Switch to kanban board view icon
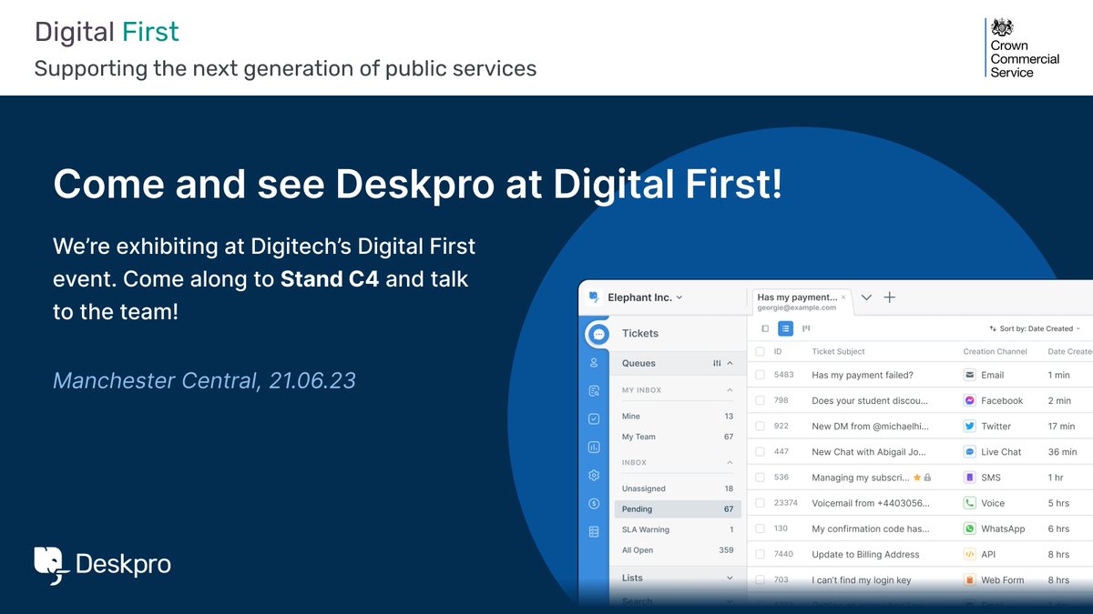Image resolution: width=1093 pixels, height=614 pixels. [x=806, y=328]
